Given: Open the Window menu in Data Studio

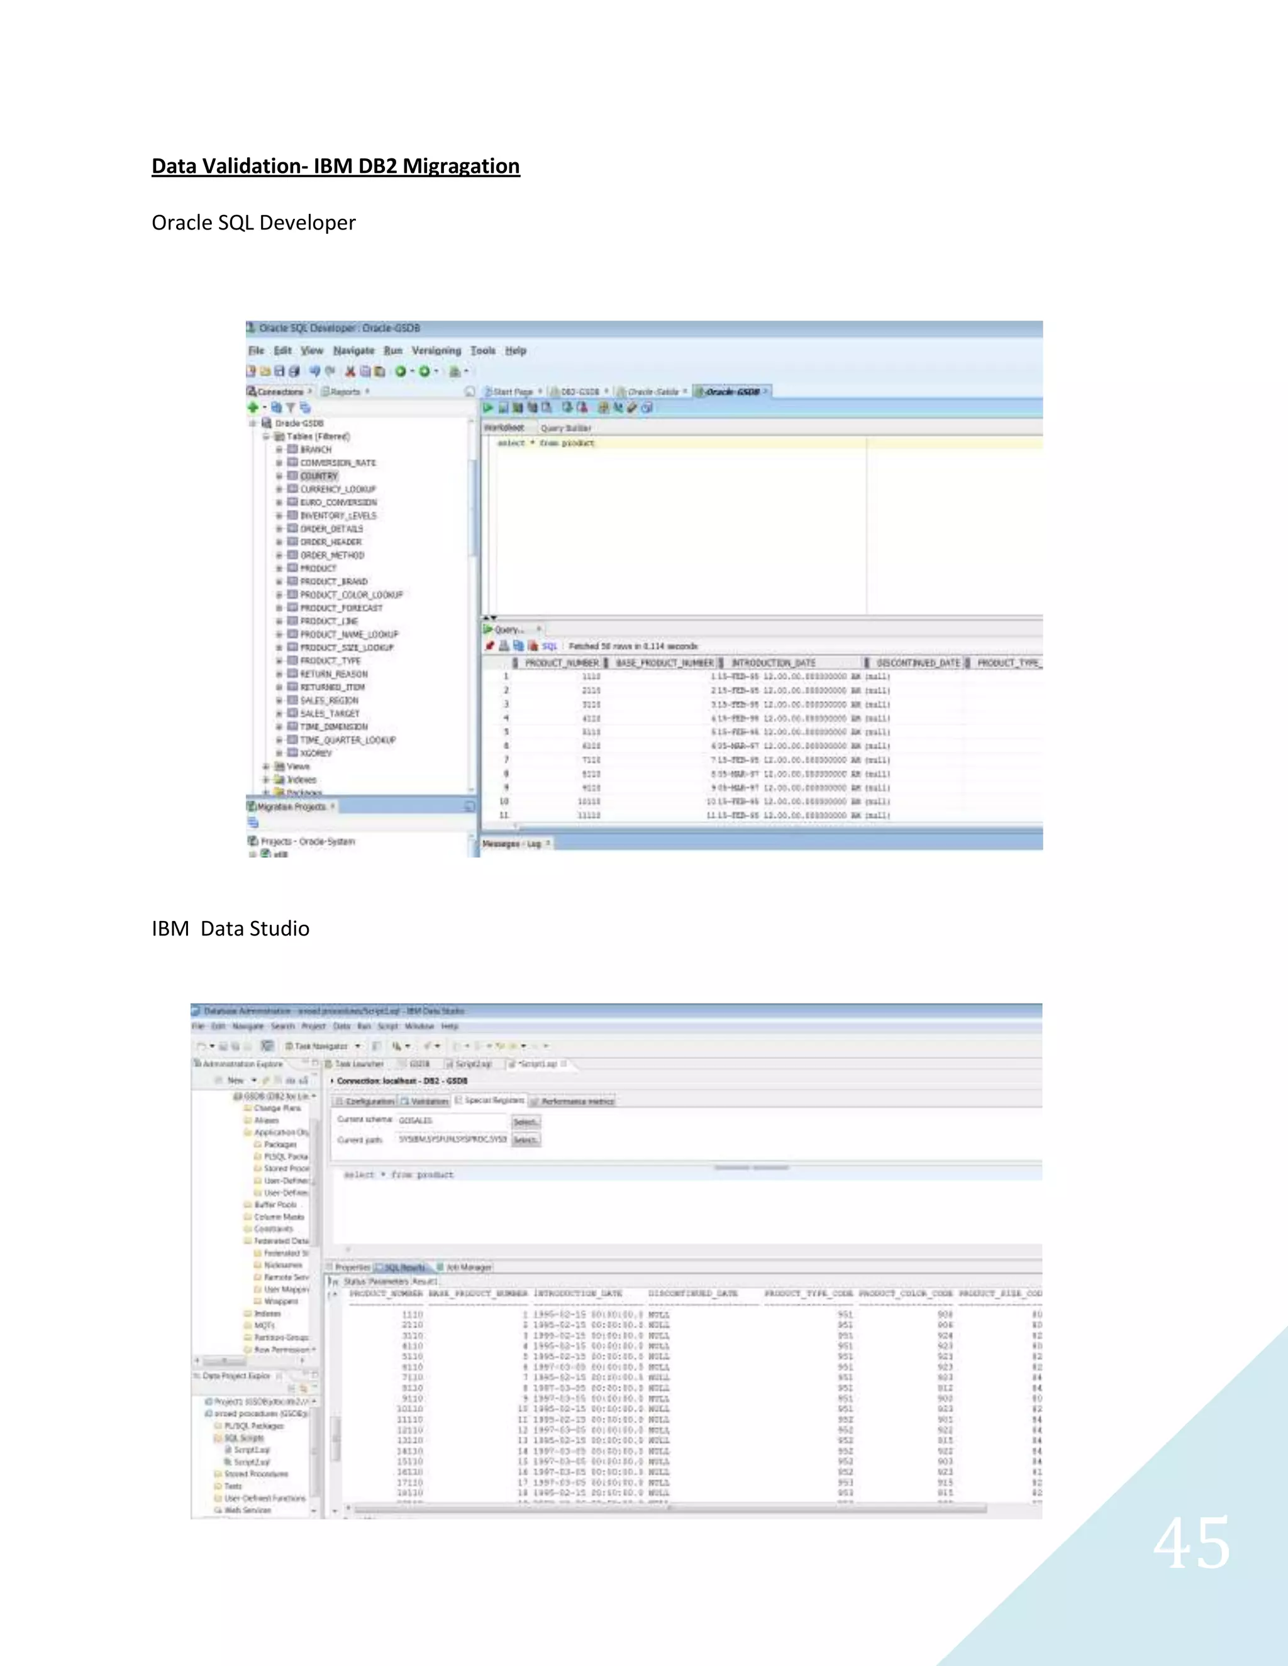Looking at the screenshot, I should [x=419, y=1027].
